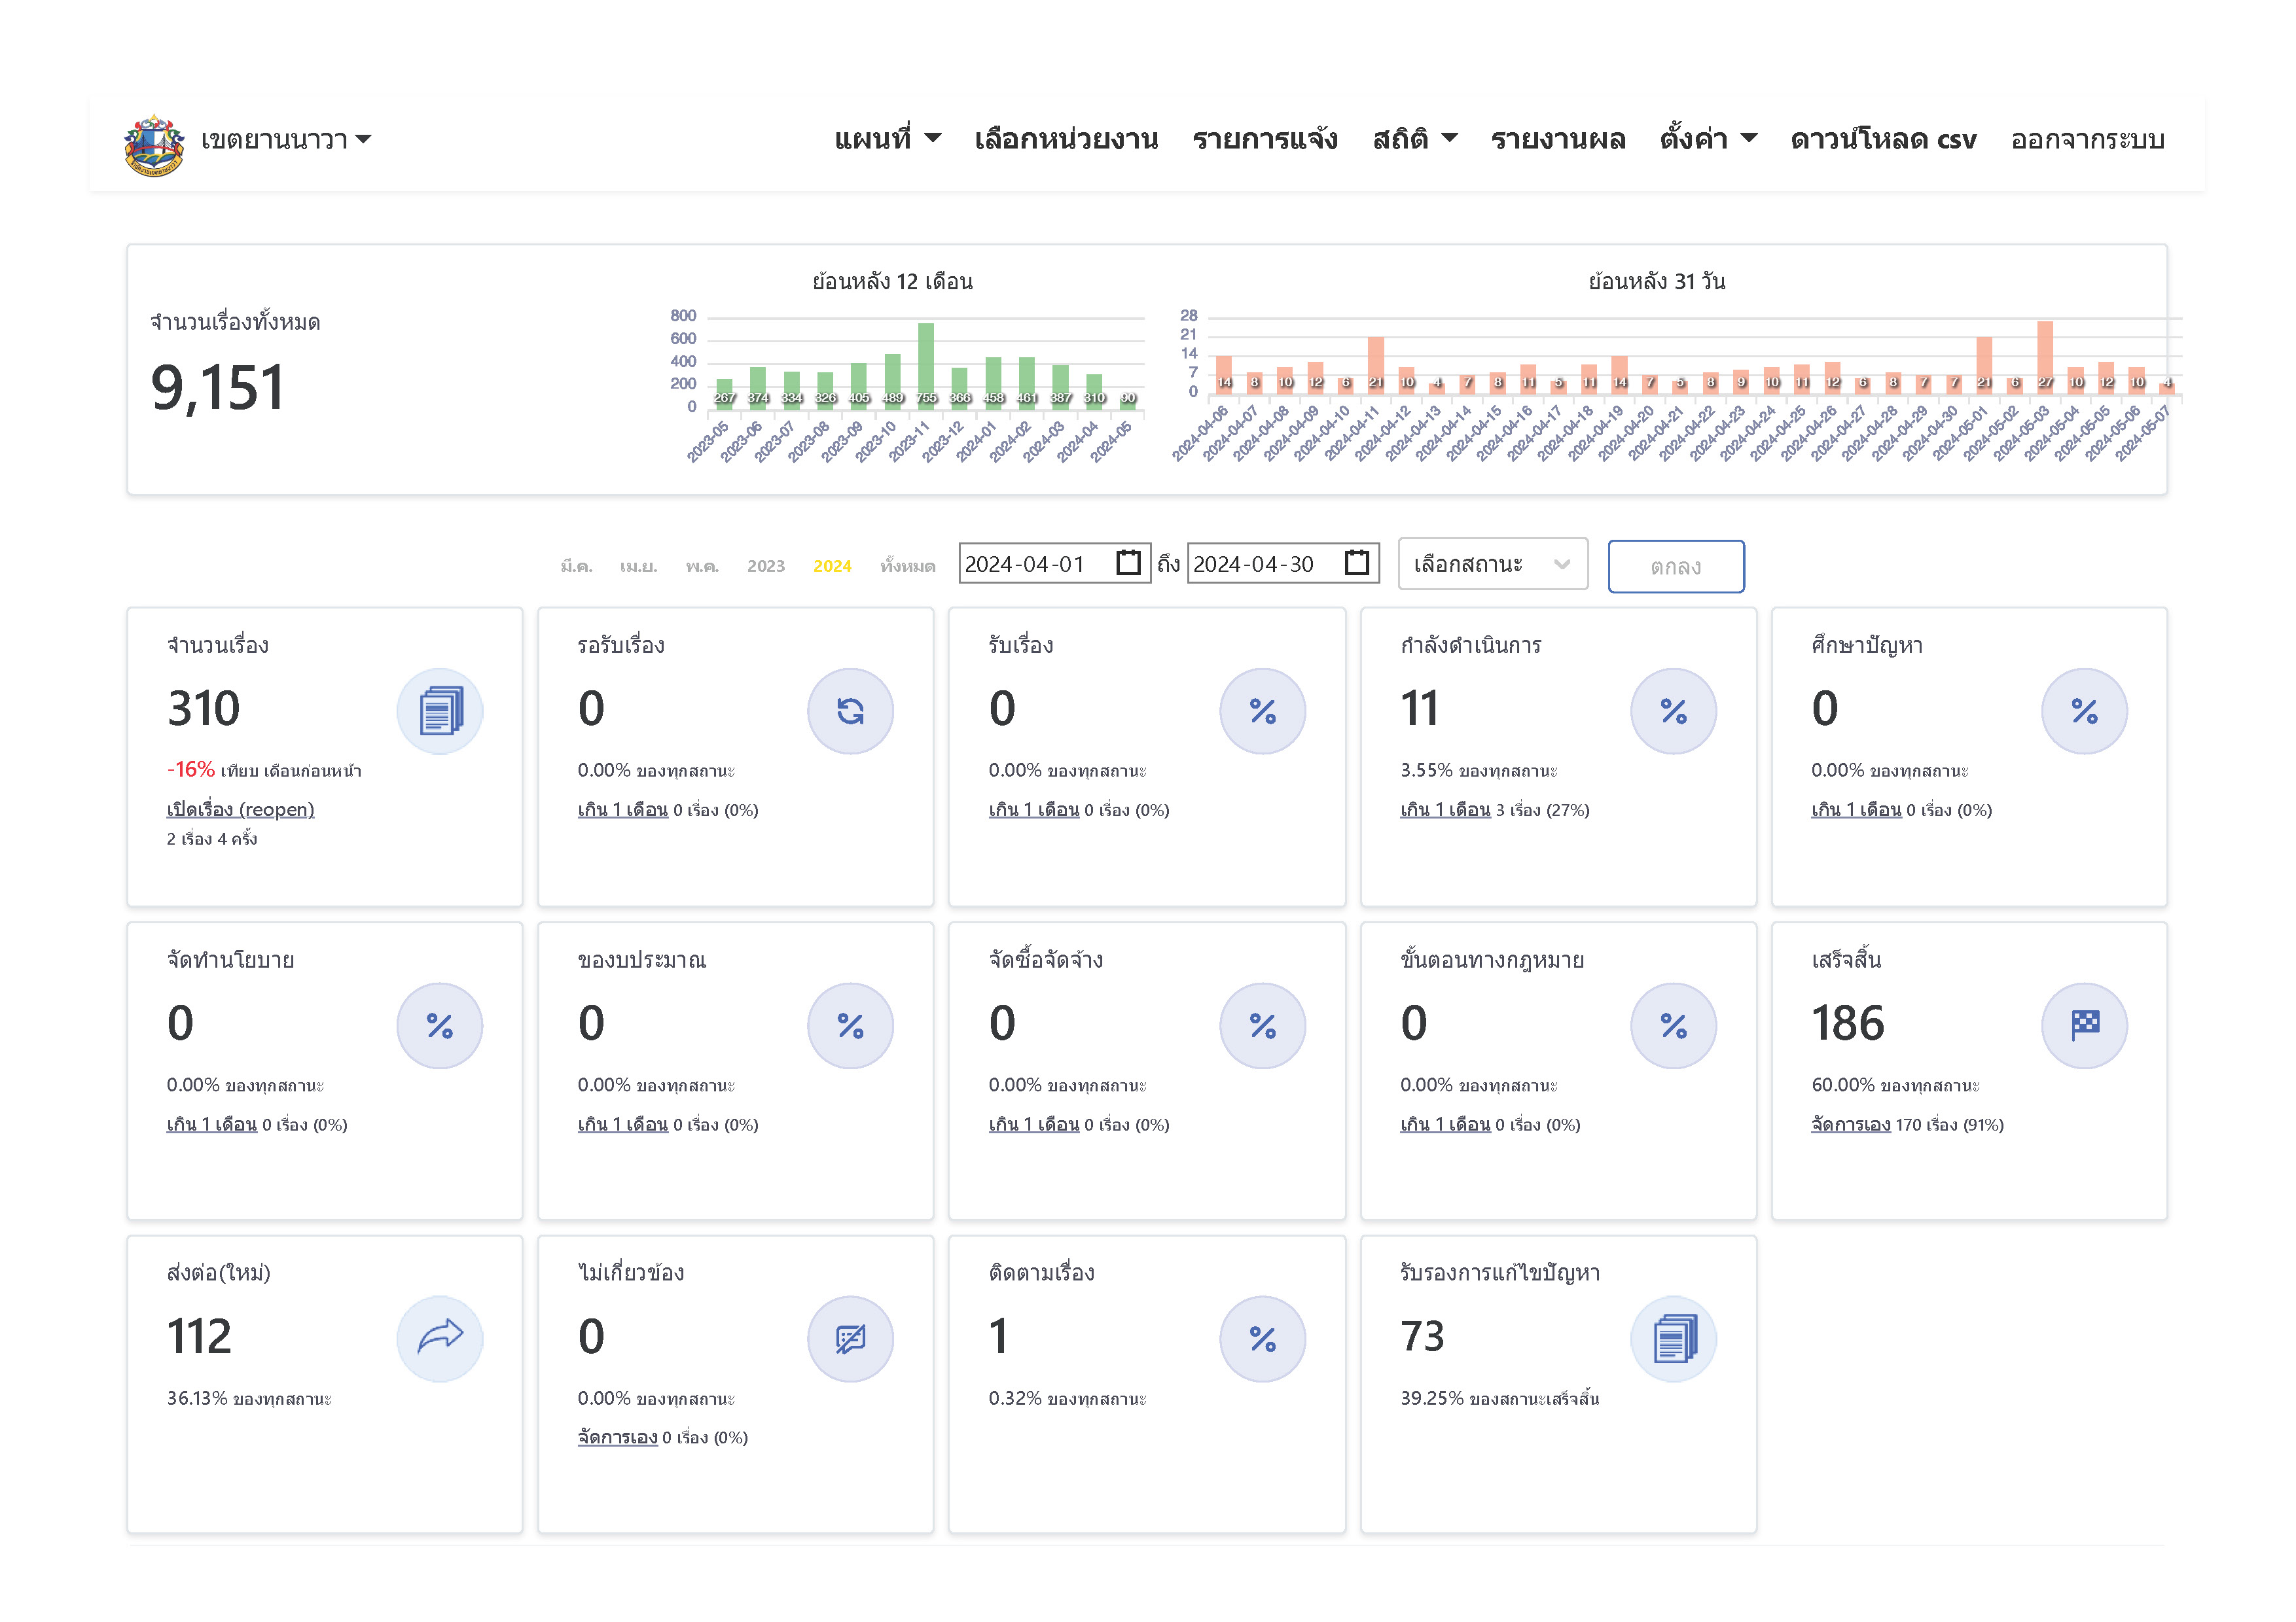The width and height of the screenshot is (2296, 1622).
Task: Select the 2024 year filter
Action: click(832, 567)
